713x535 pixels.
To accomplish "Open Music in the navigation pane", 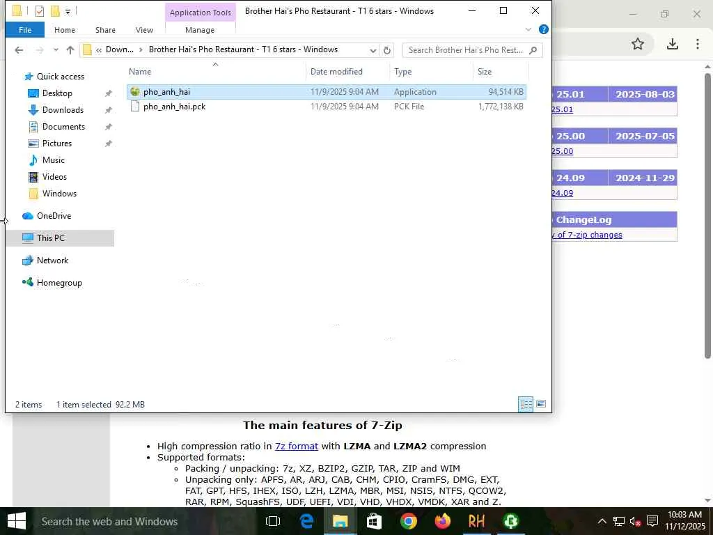I will [x=53, y=160].
